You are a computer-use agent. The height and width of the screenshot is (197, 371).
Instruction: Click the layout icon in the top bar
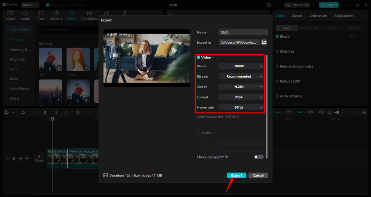(269, 5)
